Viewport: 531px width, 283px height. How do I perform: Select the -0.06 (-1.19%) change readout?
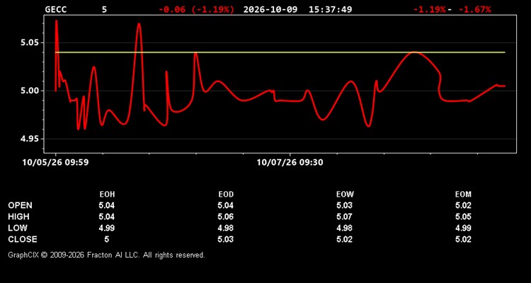click(196, 9)
